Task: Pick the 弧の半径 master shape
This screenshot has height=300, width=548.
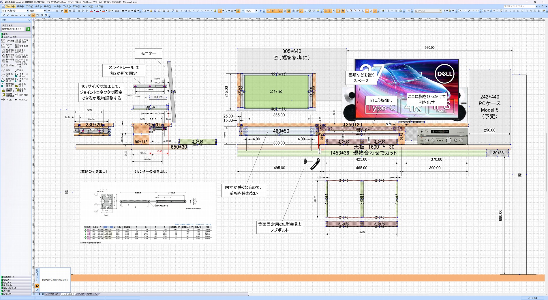Action: tap(8, 65)
